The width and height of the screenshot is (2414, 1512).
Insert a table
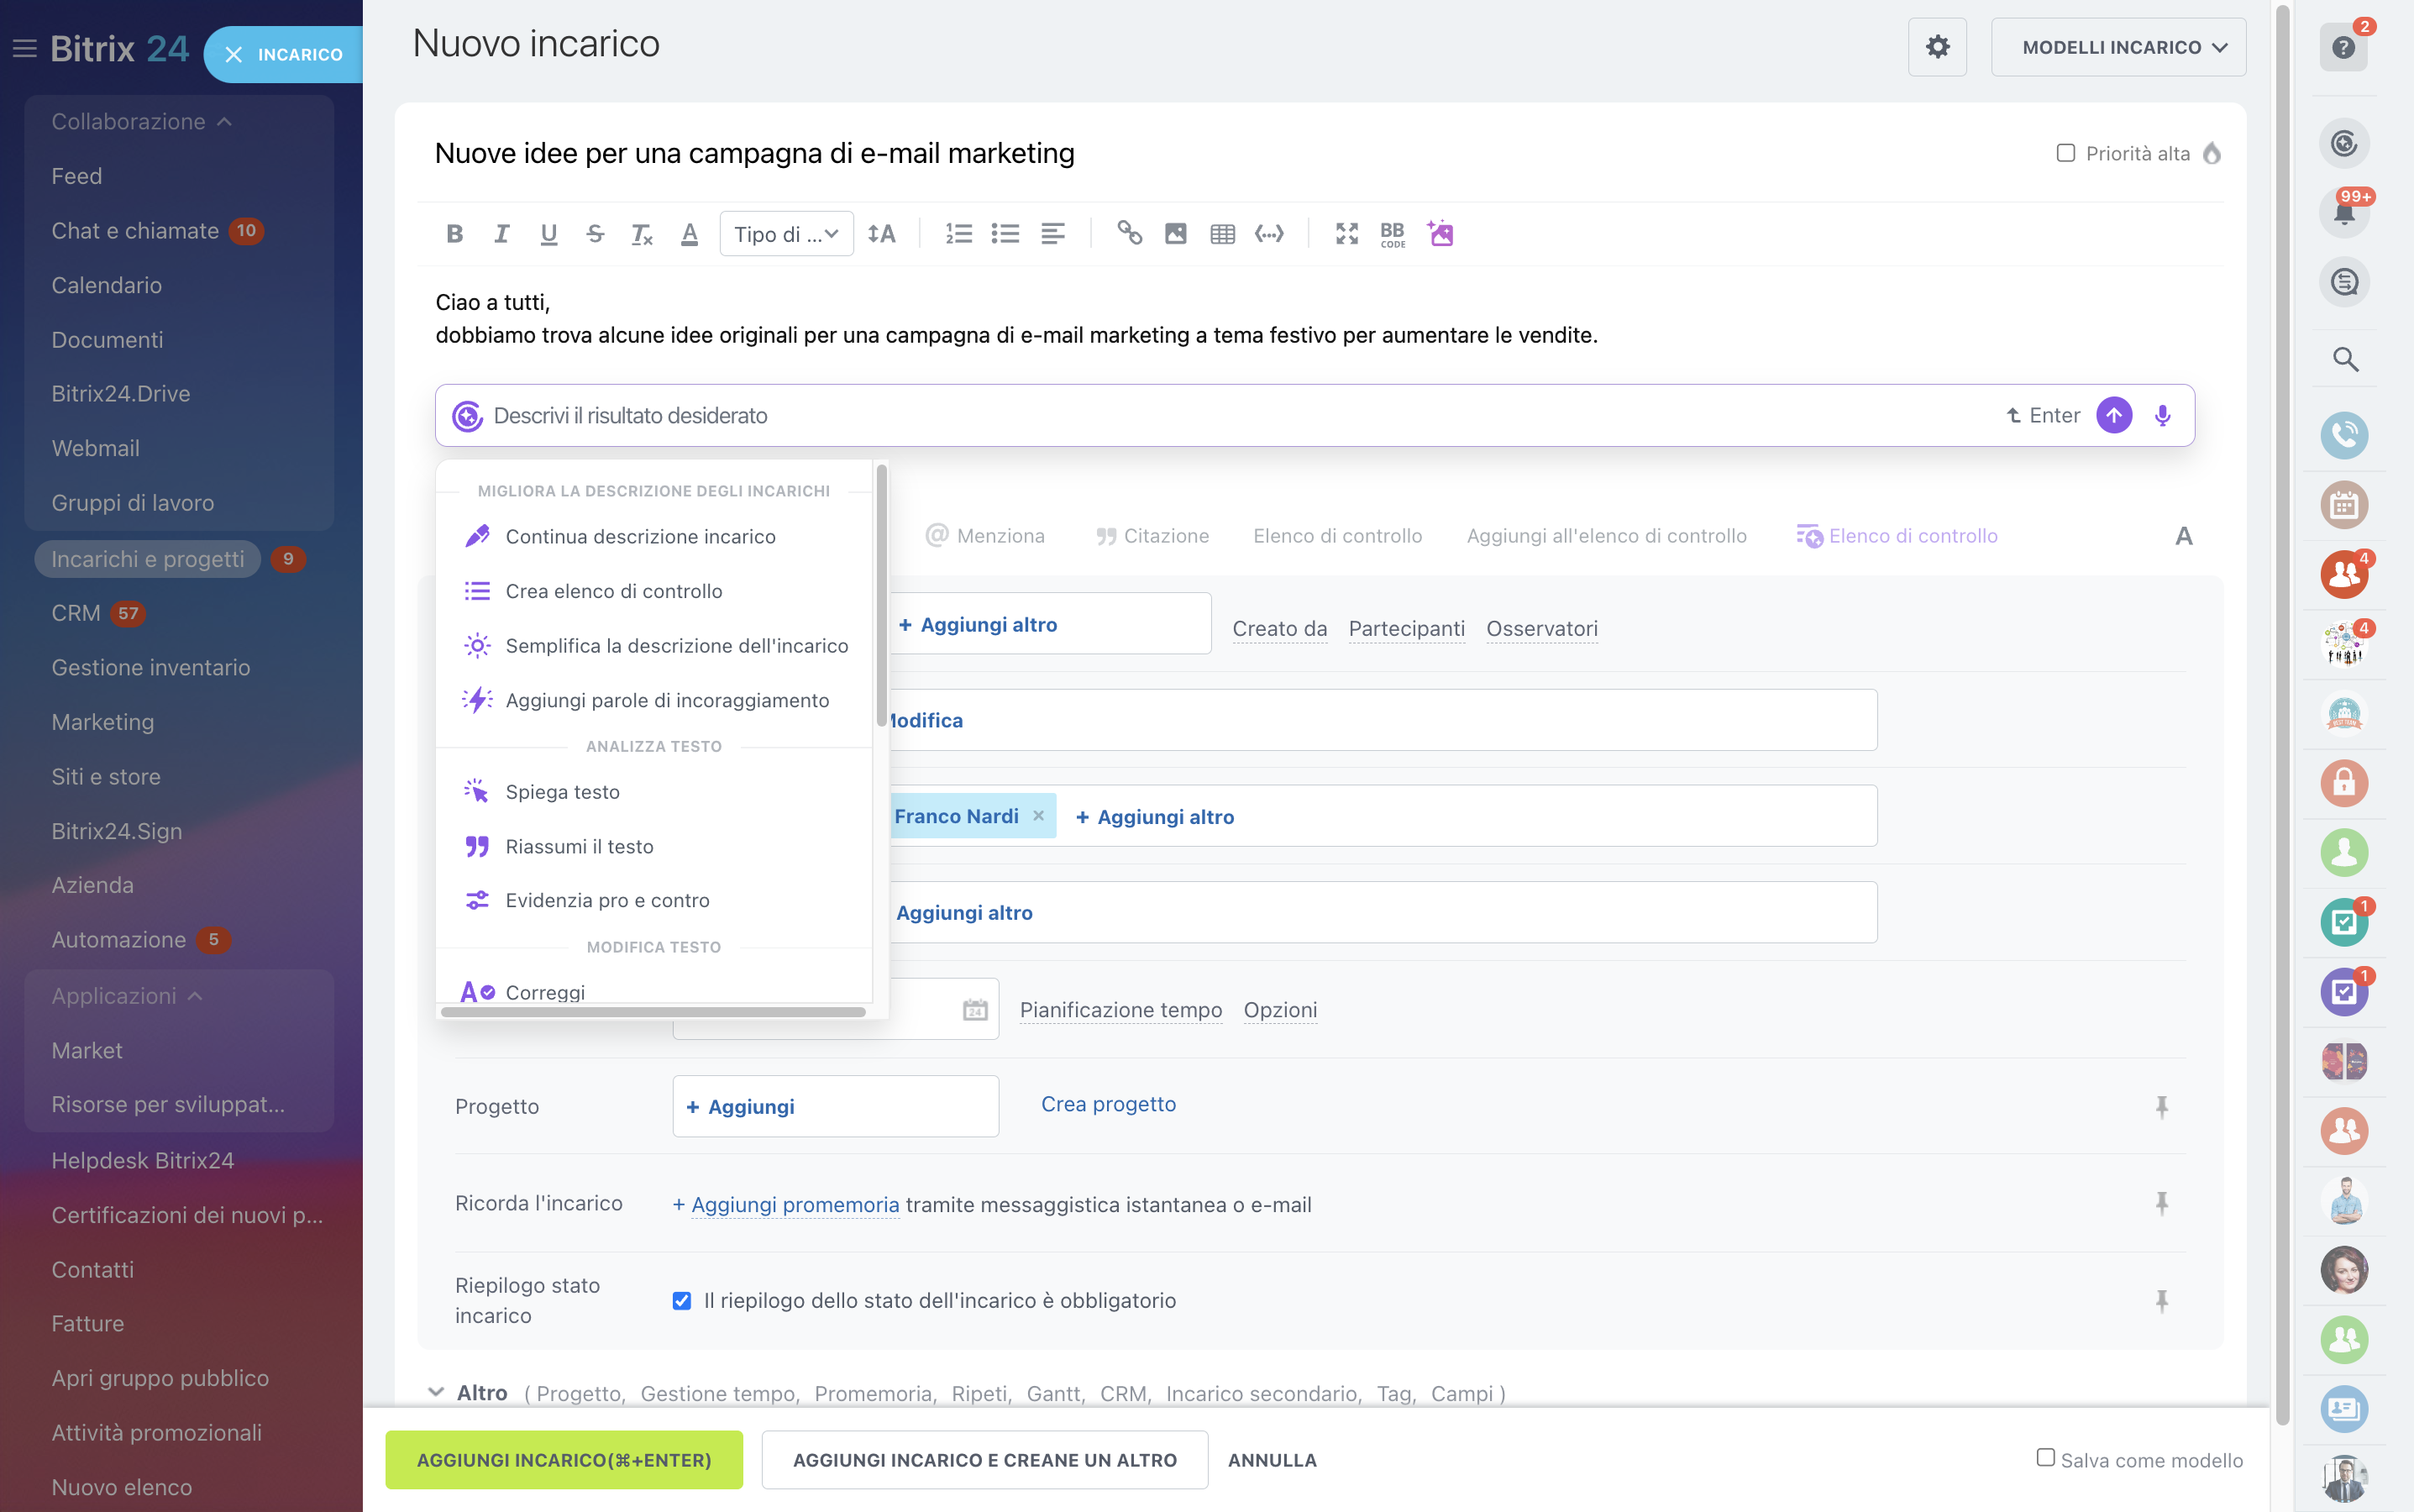pos(1222,234)
